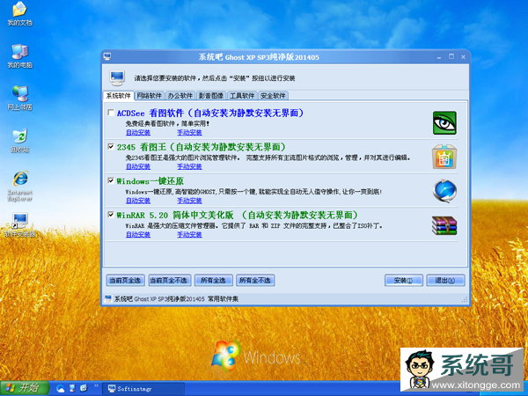The width and height of the screenshot is (528, 396).
Task: Select the Internet Explorer desktop icon
Action: coord(20,187)
